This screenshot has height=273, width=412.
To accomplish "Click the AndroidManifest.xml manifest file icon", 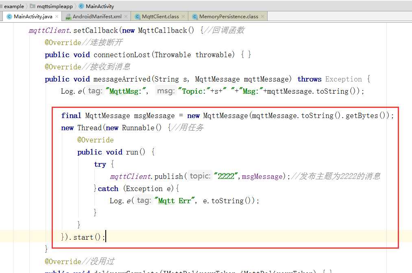I will (x=68, y=17).
